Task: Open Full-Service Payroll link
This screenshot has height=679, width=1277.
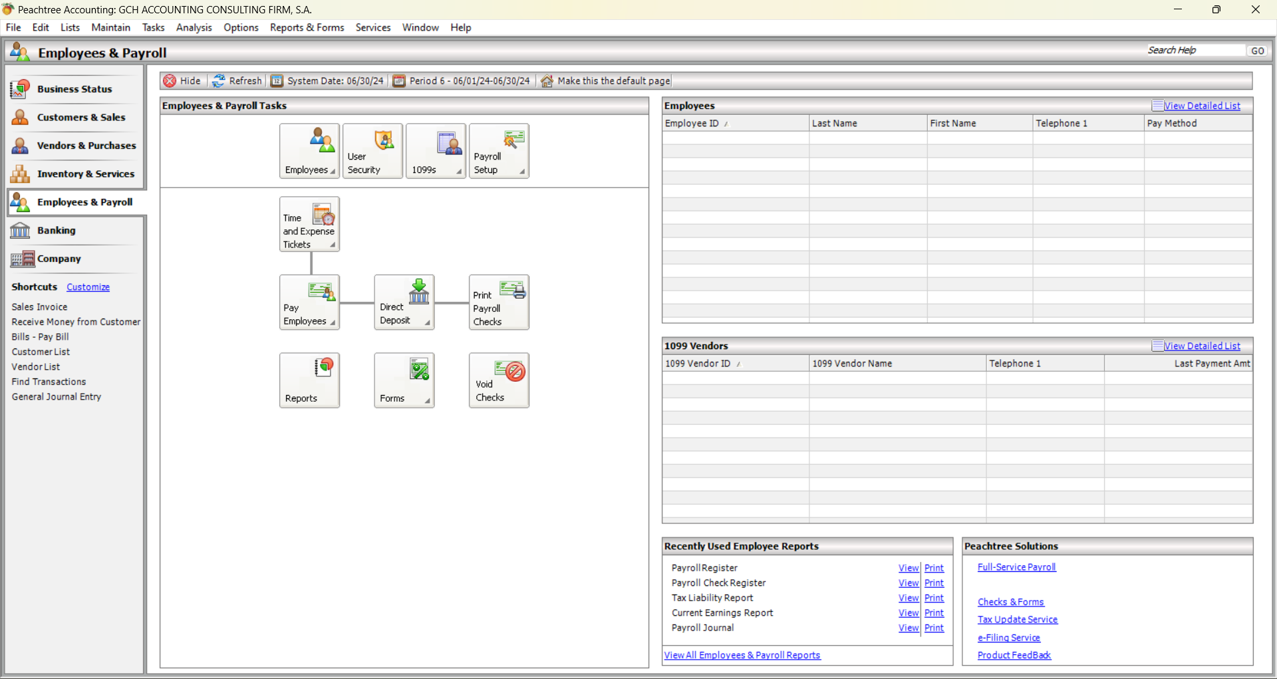Action: (1016, 567)
